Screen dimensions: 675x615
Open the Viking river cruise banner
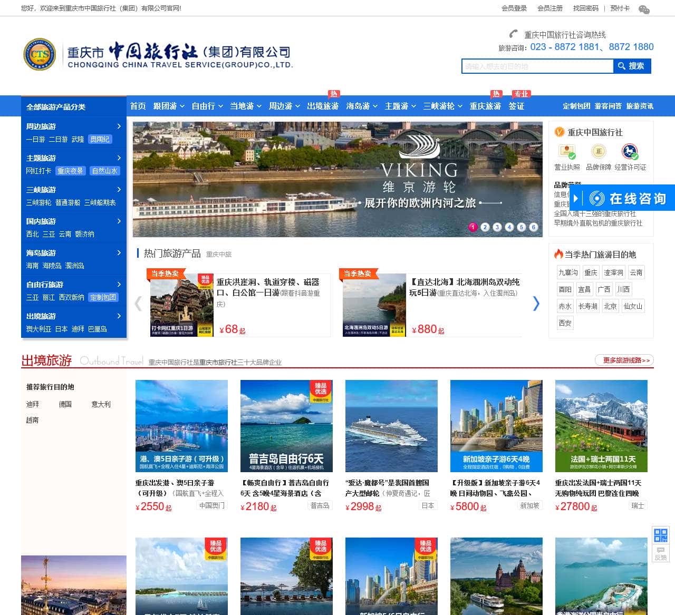point(337,179)
